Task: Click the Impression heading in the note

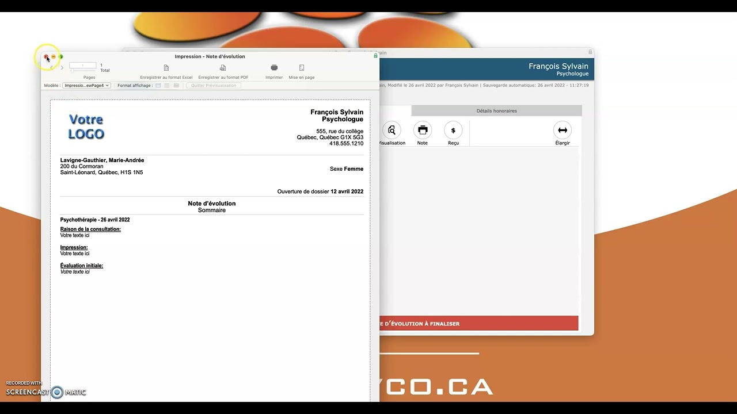Action: pos(74,248)
